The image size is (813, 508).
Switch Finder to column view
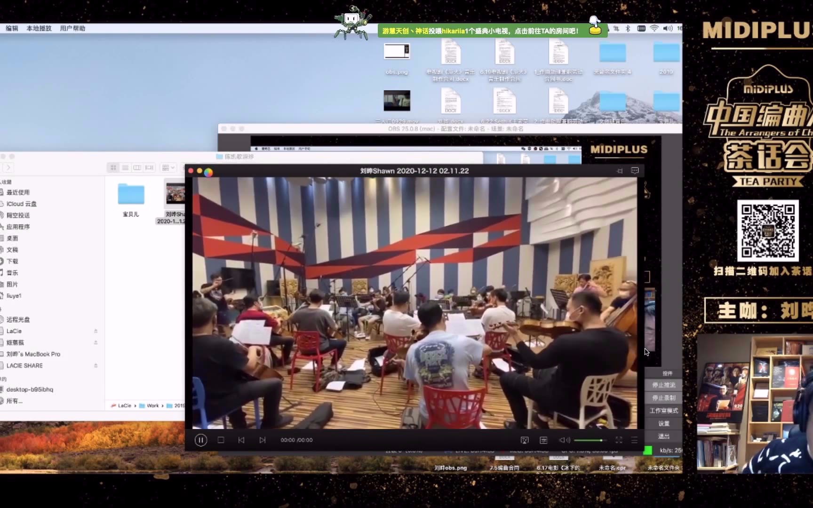(137, 167)
